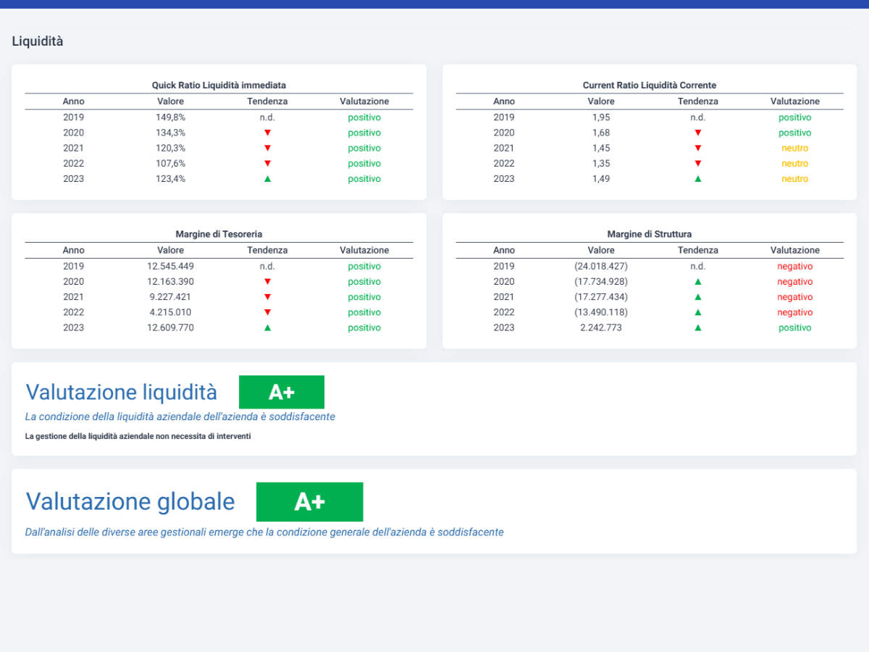The height and width of the screenshot is (652, 869).
Task: Select the value (17.277.434) in Margine di Struttura
Action: pos(601,297)
